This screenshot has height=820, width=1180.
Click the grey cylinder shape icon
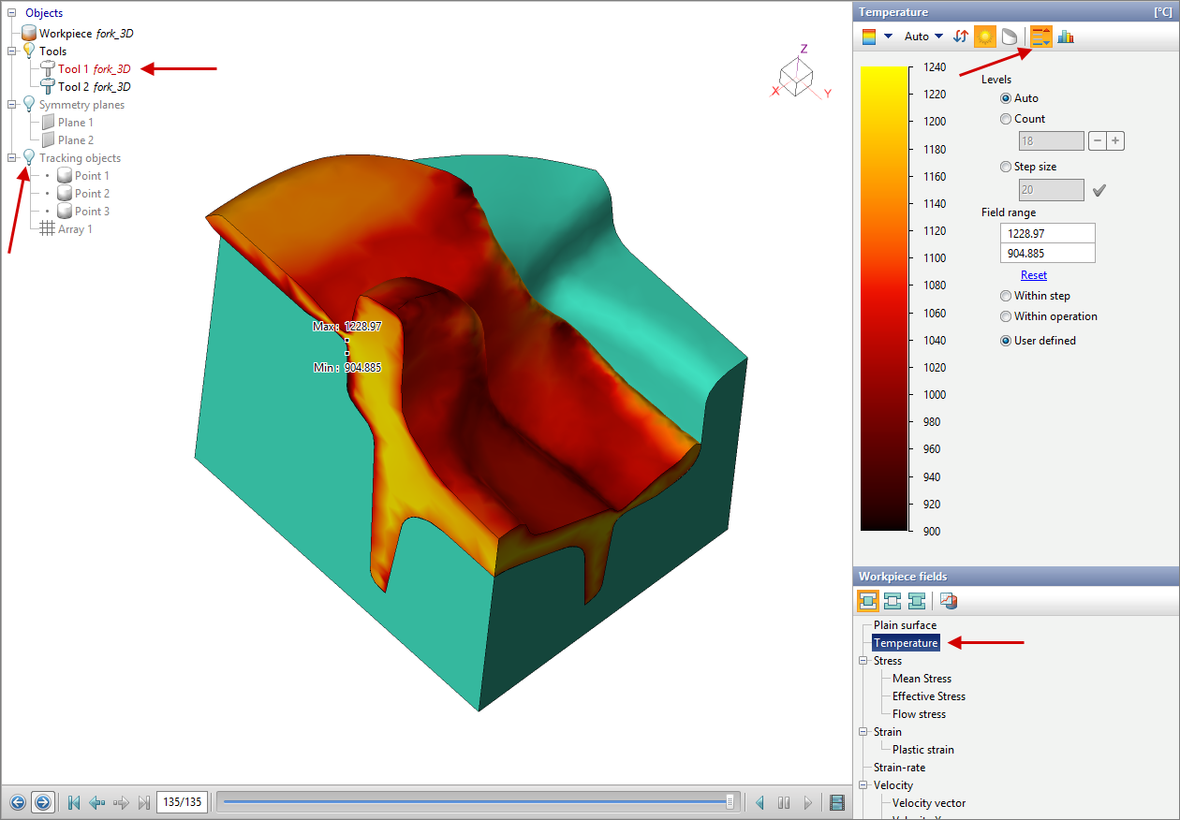(1009, 37)
